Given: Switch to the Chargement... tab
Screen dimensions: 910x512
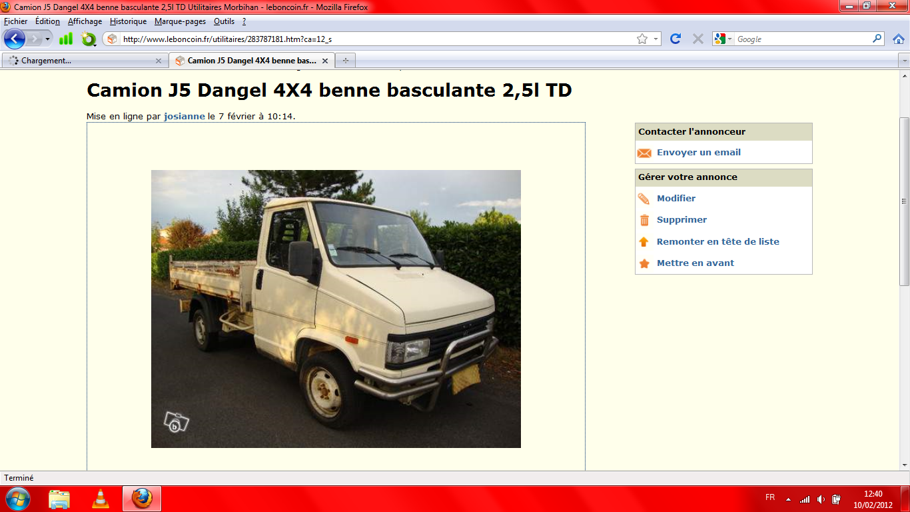Looking at the screenshot, I should (x=80, y=61).
